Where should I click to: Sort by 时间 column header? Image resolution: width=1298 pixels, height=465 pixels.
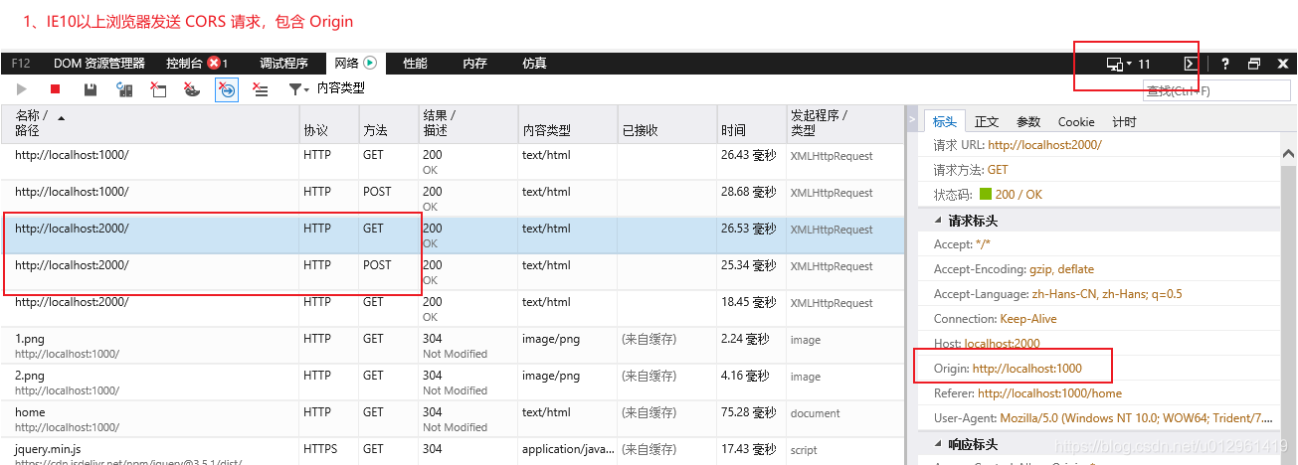pyautogui.click(x=752, y=123)
